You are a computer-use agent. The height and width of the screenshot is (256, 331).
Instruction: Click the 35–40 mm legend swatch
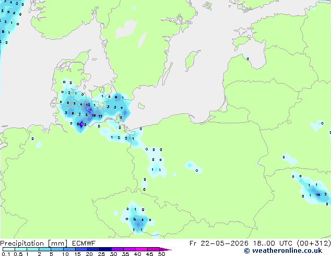coord(129,249)
